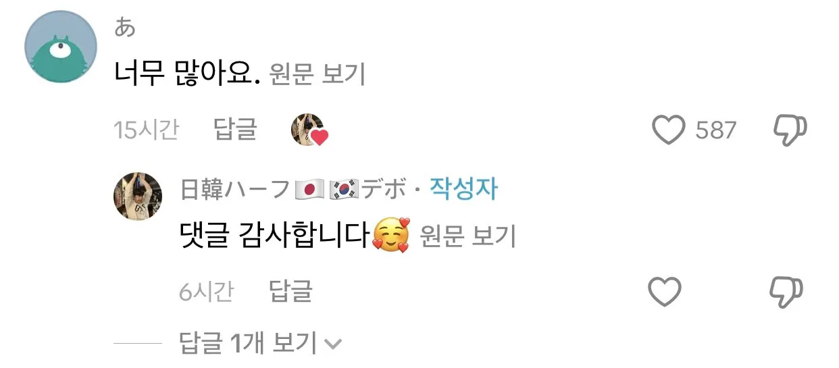Viewport: 839px width, 368px height.
Task: Show original text of 너무 많아요 comment
Action: [317, 74]
